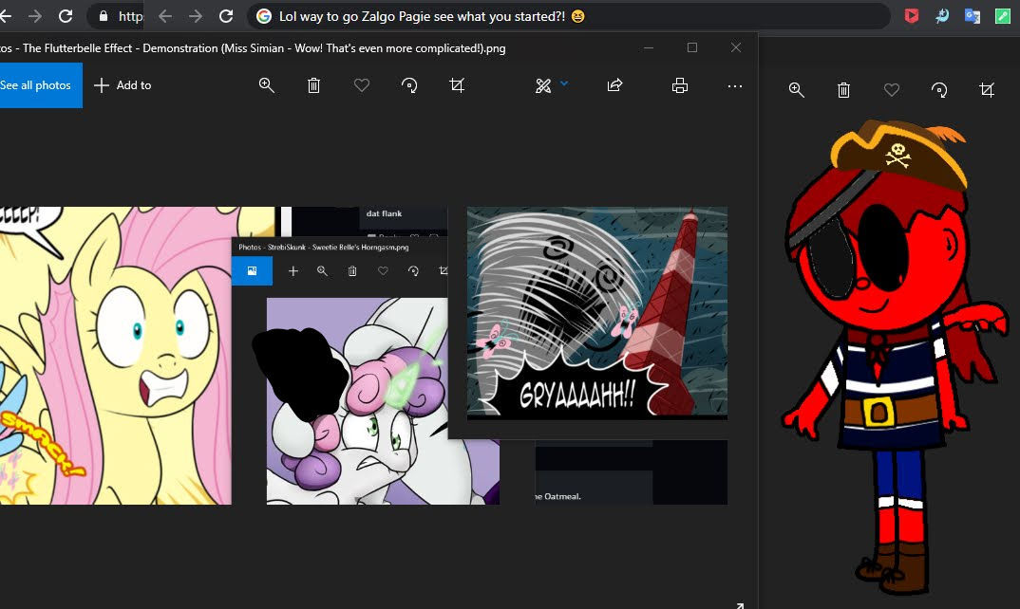
Task: Open crop tool in front Photos window
Action: click(x=458, y=85)
